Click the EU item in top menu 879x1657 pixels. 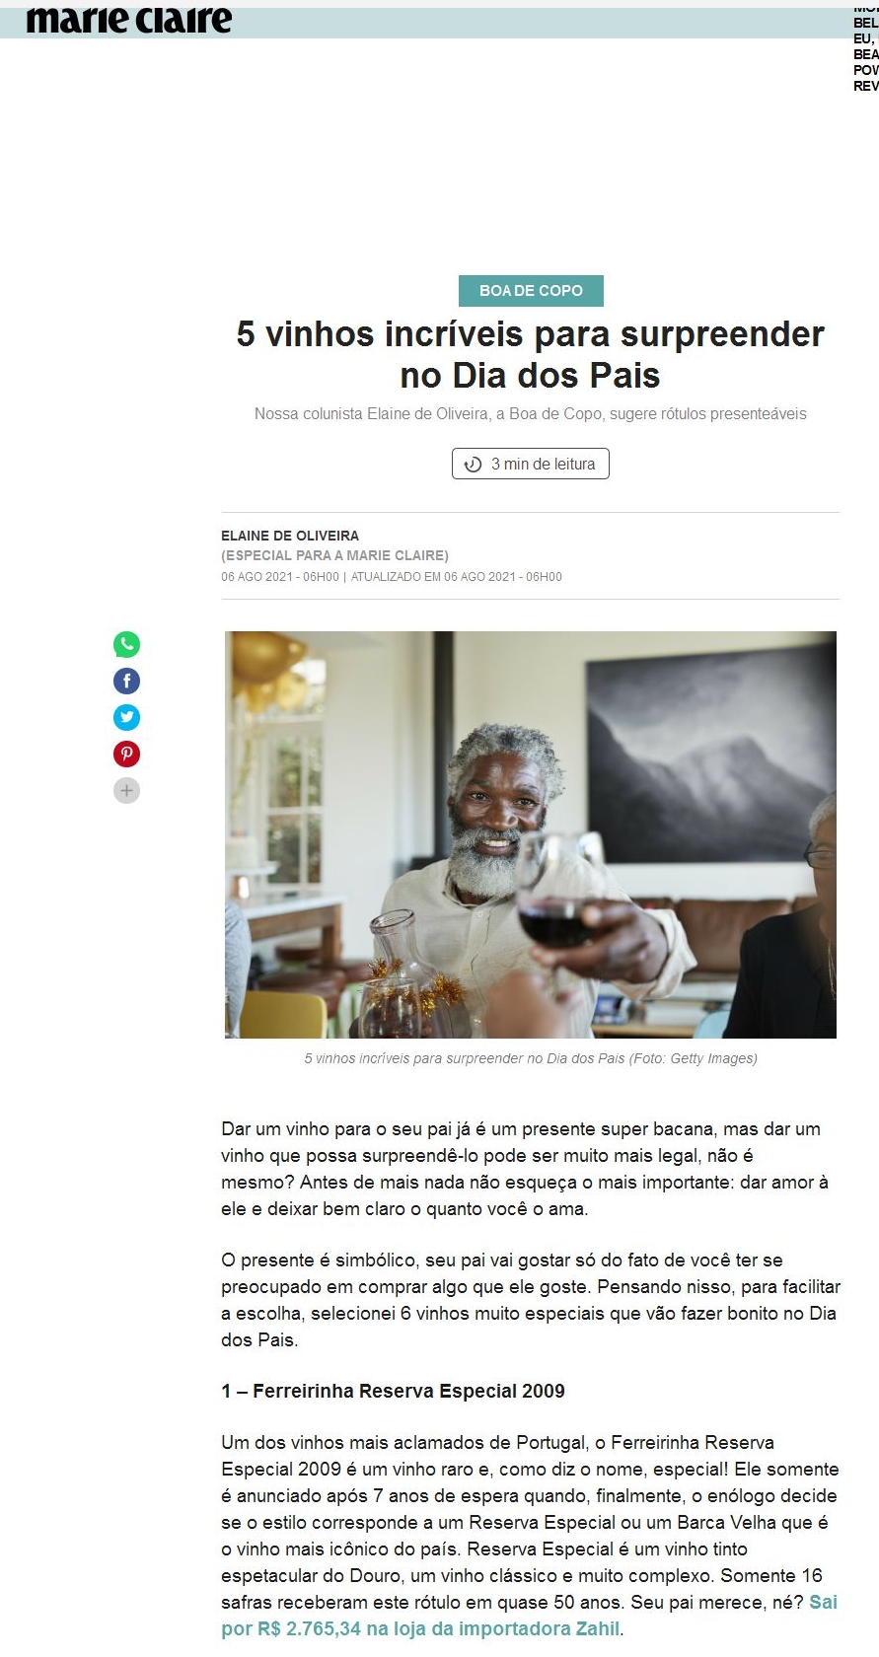pyautogui.click(x=864, y=38)
